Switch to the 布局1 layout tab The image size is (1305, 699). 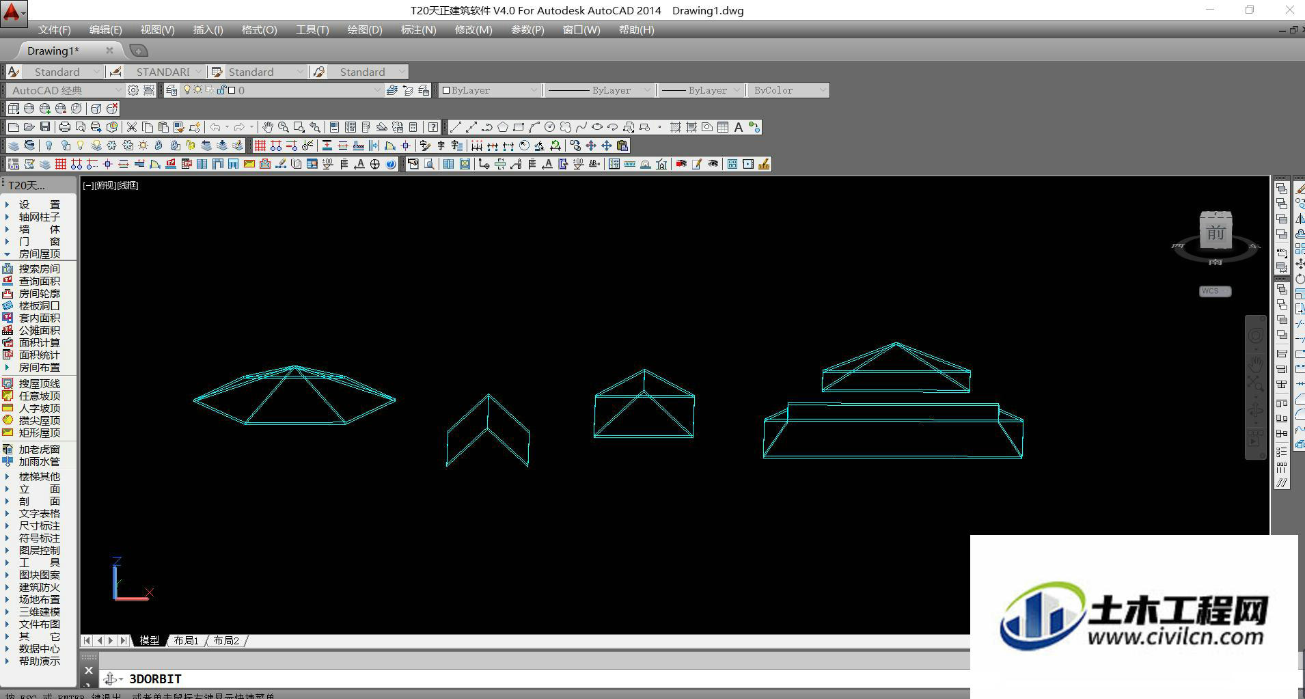click(186, 640)
